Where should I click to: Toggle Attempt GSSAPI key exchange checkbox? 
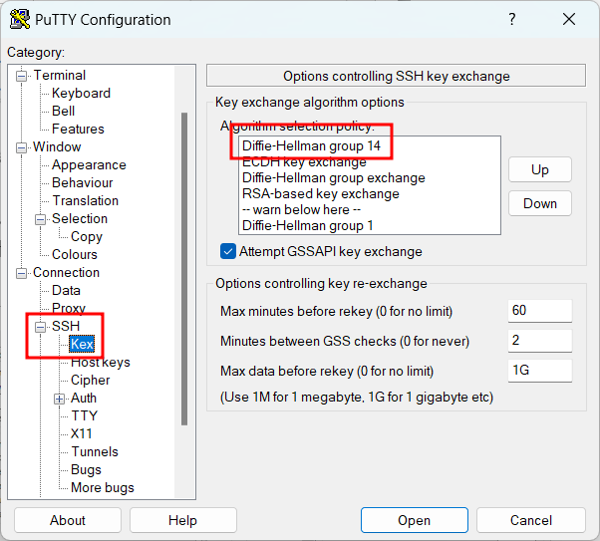click(228, 251)
